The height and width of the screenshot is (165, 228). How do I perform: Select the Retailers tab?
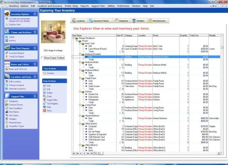(x=139, y=21)
